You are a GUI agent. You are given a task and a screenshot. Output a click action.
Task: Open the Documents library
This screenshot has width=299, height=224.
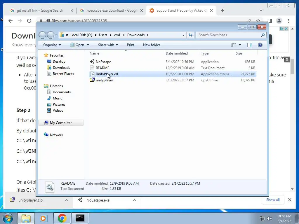(62, 92)
